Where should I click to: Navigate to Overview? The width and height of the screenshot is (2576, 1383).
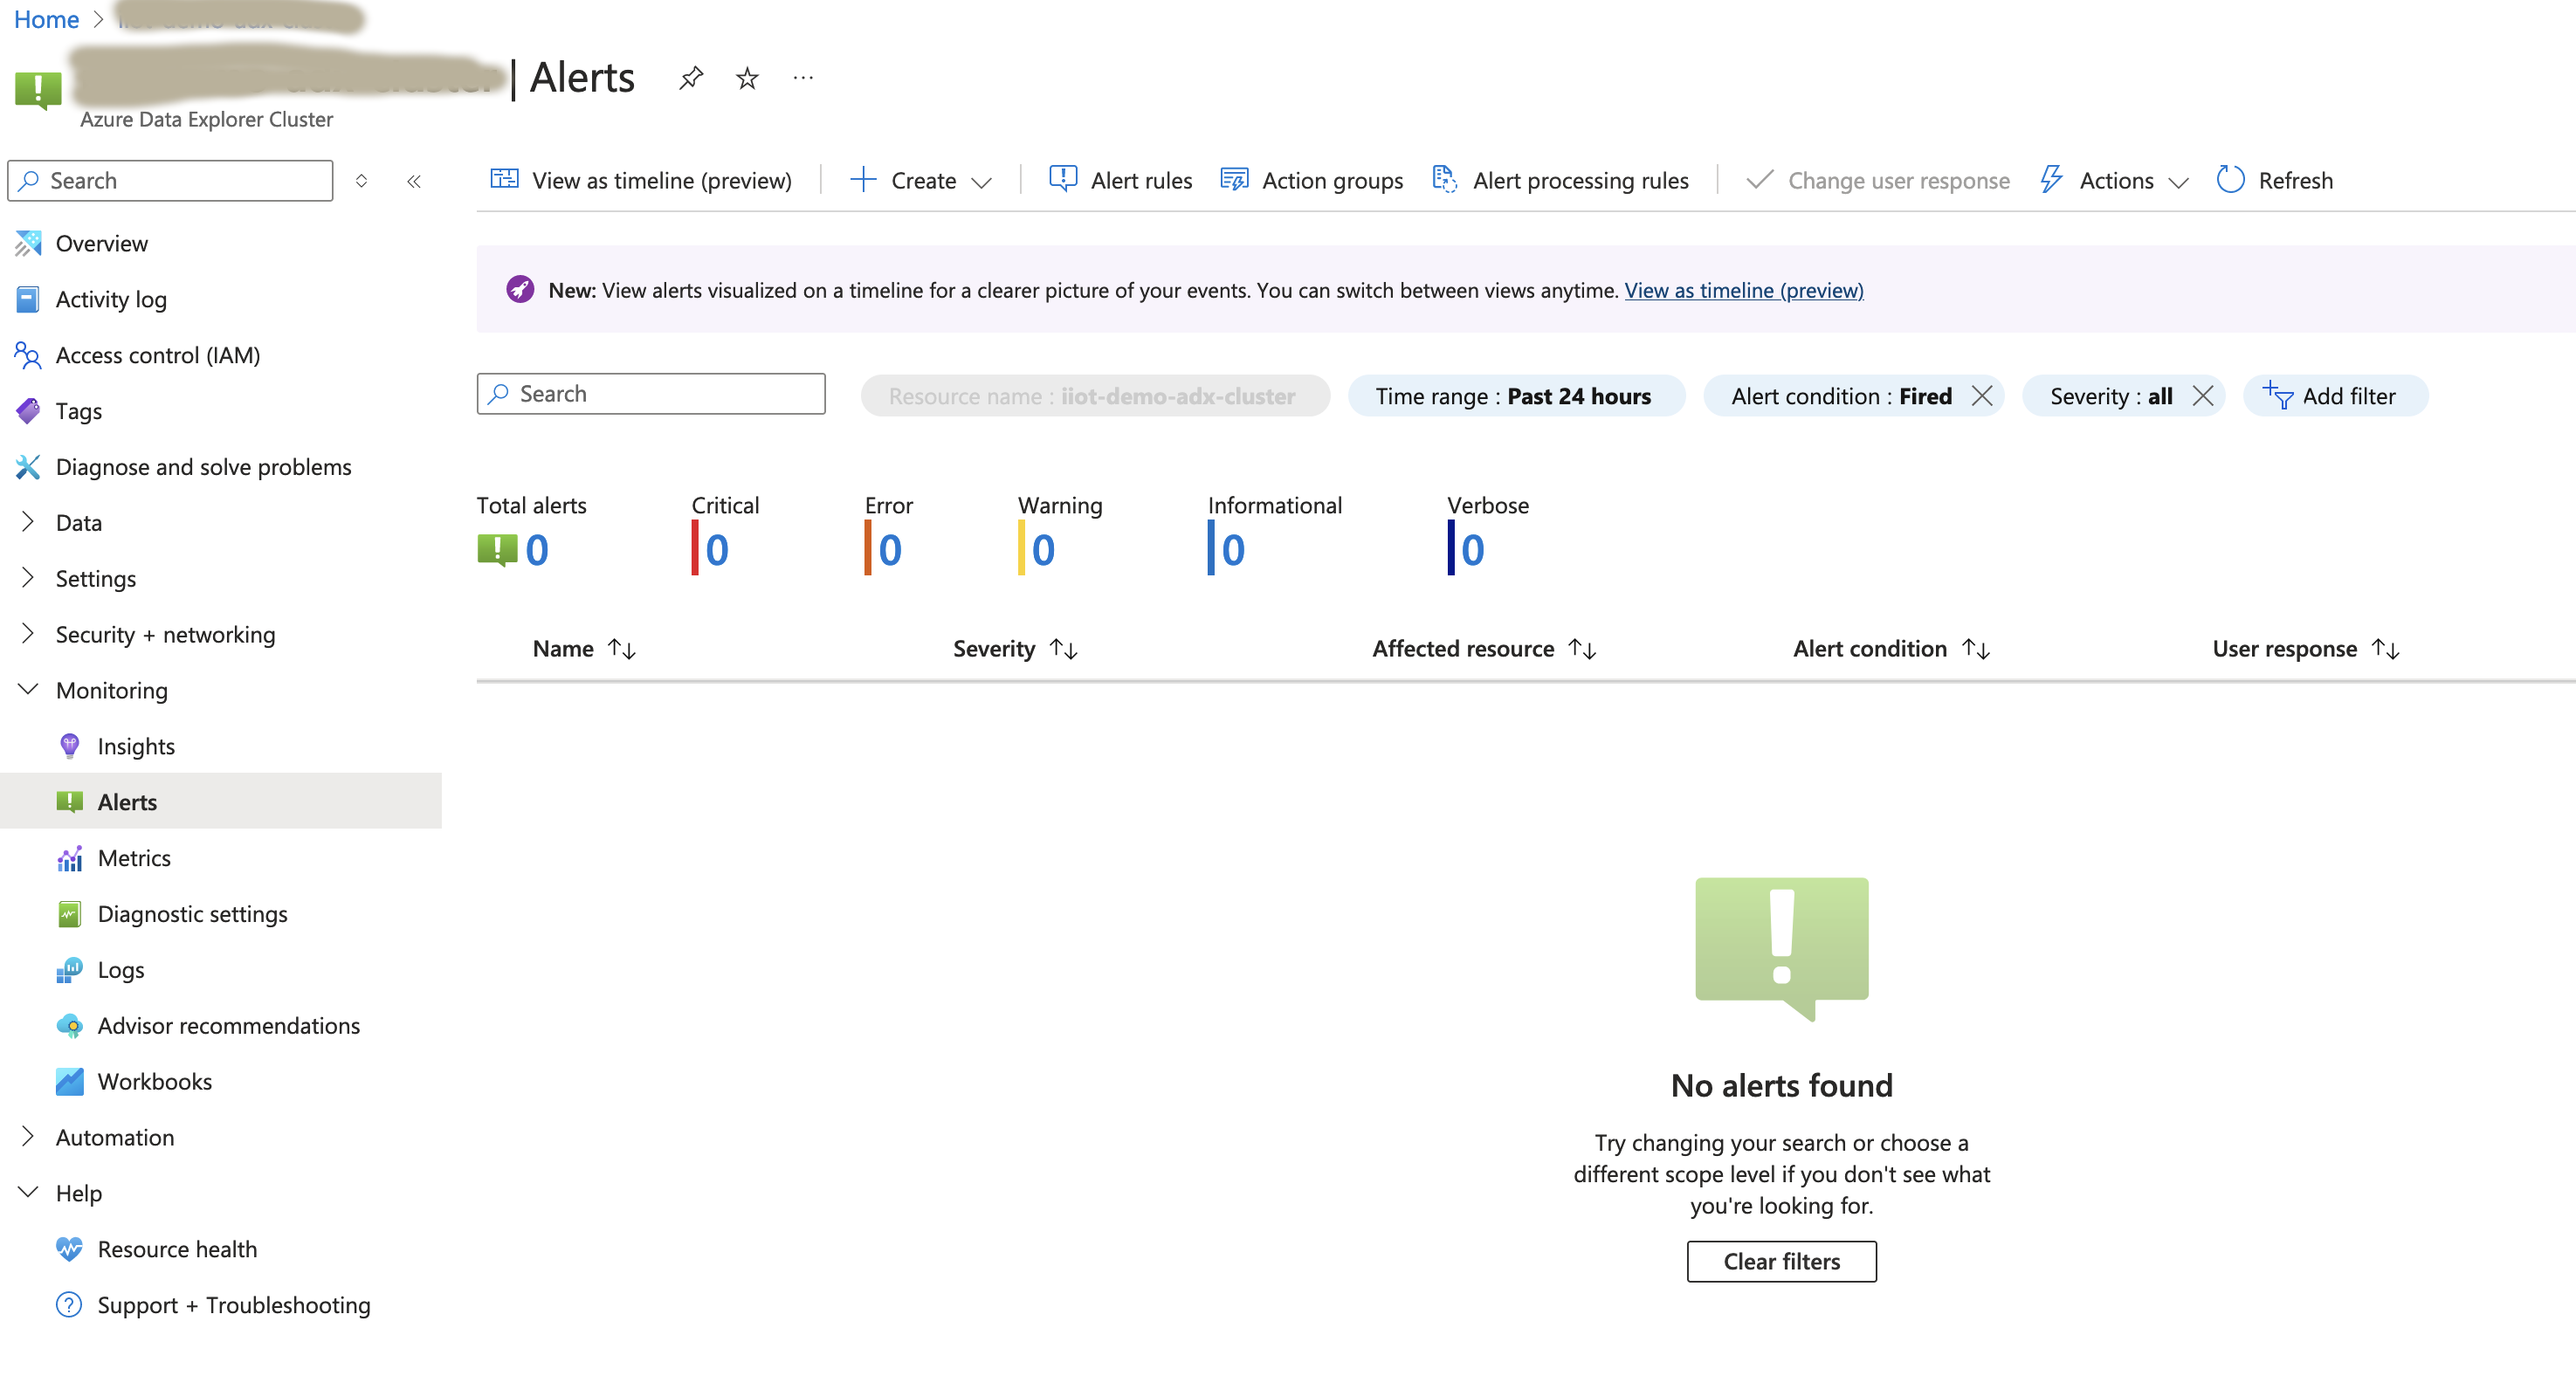click(101, 243)
